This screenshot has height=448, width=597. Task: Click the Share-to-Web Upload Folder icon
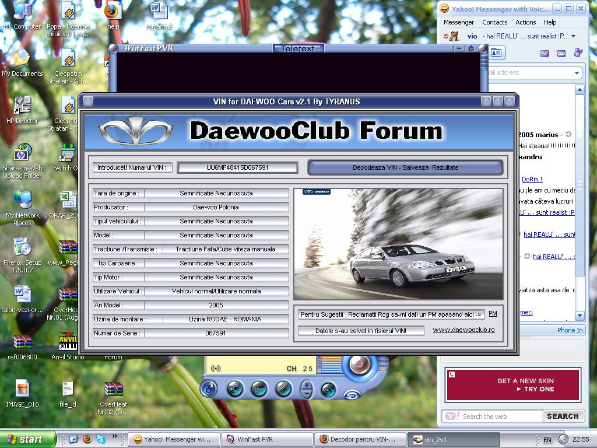coord(22,161)
